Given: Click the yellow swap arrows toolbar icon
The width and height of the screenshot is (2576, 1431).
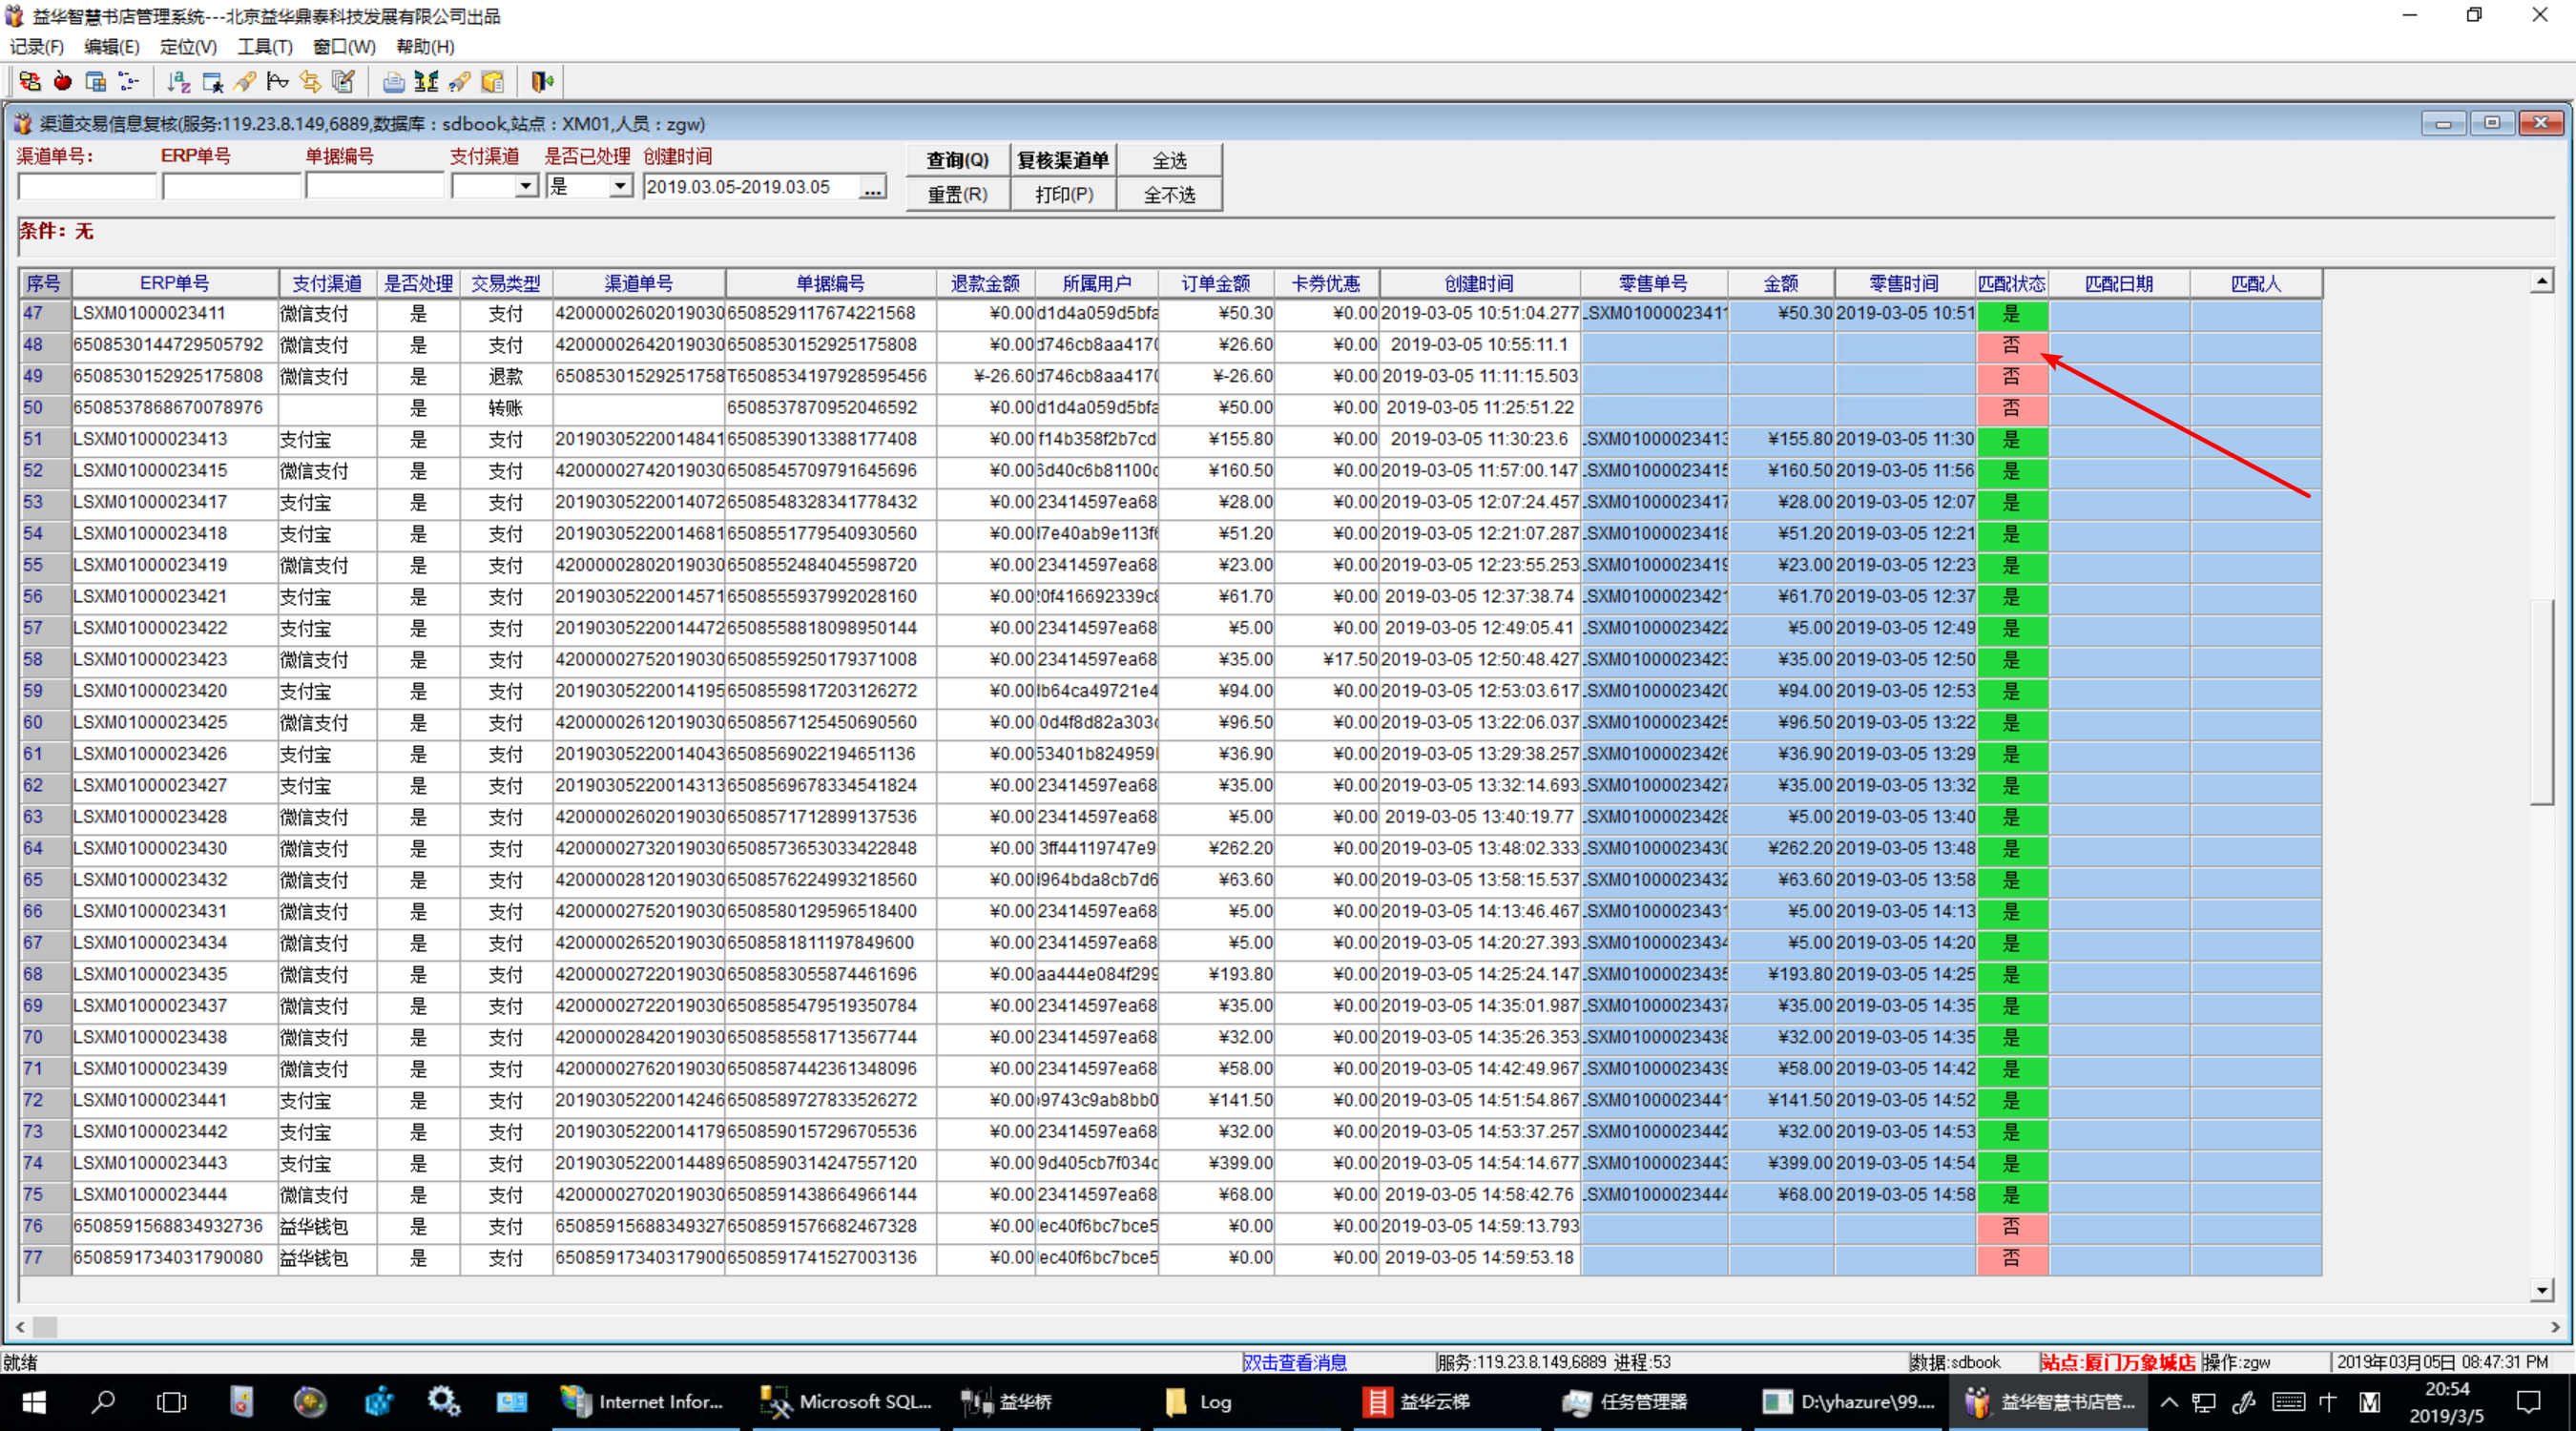Looking at the screenshot, I should coord(310,82).
